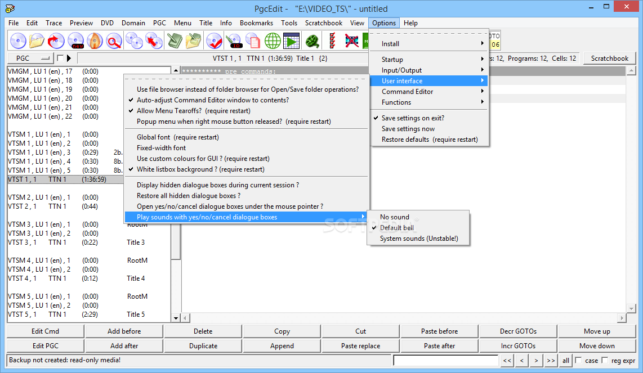Image resolution: width=643 pixels, height=373 pixels.
Task: Toggle Save settings on exit
Action: (430, 118)
